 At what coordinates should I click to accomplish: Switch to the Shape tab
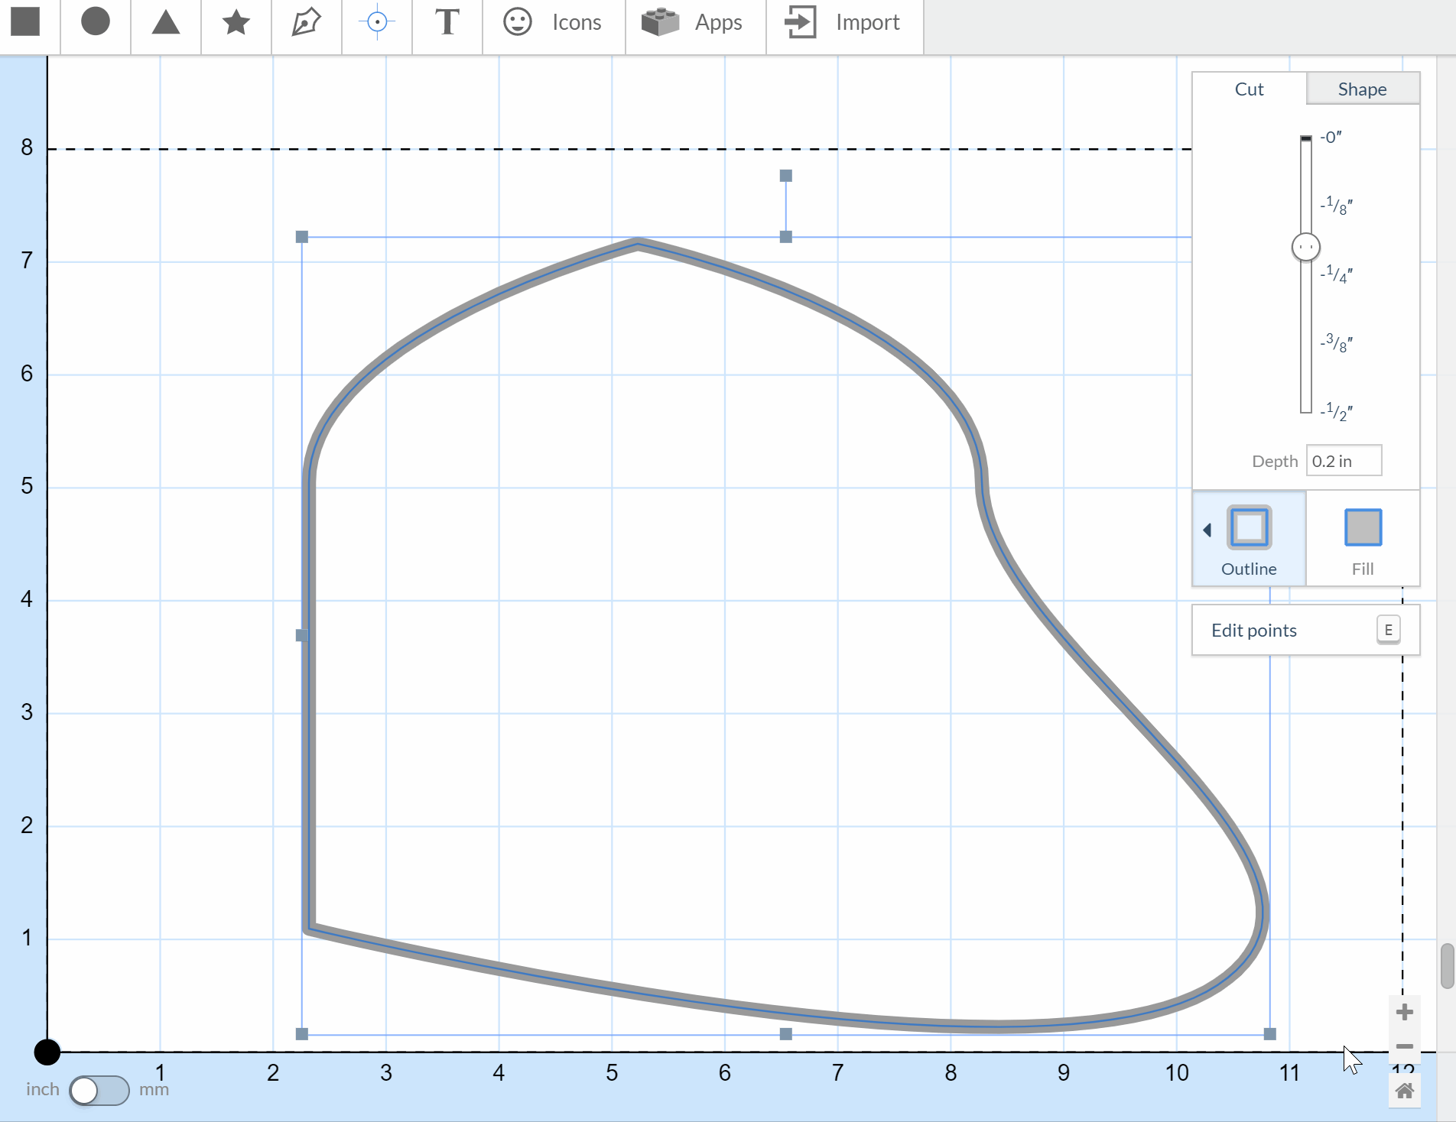coord(1362,89)
